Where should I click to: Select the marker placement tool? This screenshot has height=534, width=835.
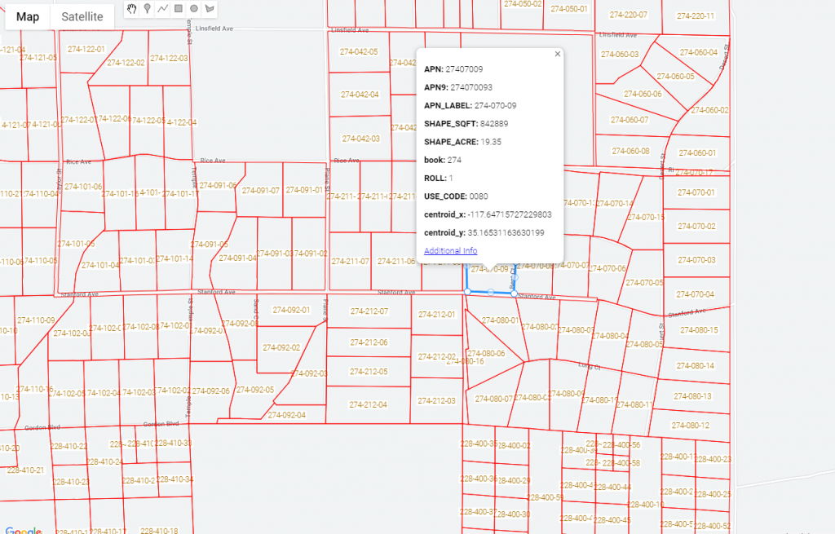point(147,9)
